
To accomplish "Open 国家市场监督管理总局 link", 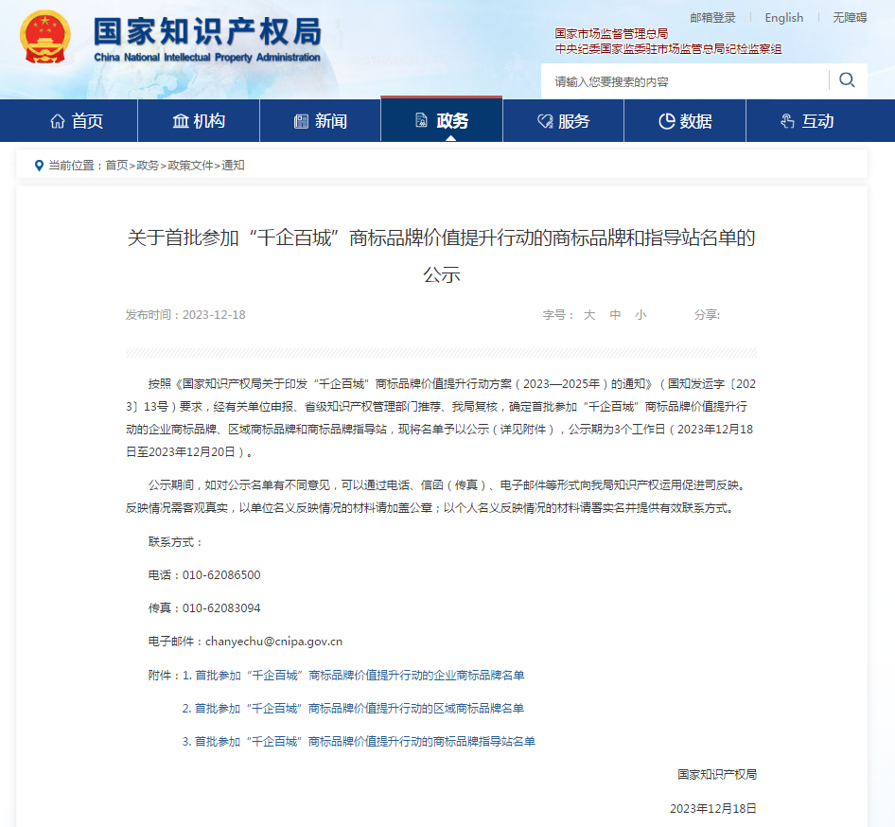I will click(611, 34).
